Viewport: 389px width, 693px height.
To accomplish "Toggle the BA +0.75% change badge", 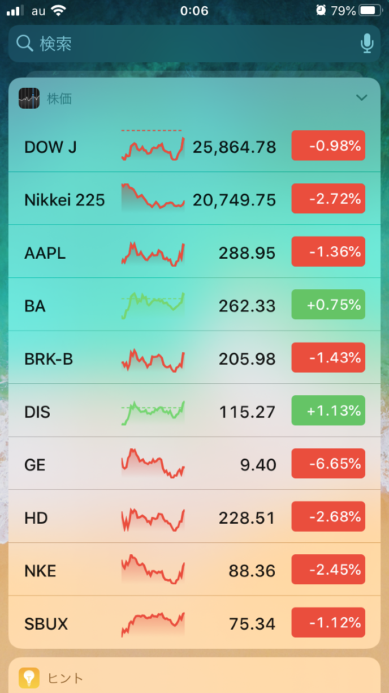I will tap(328, 305).
